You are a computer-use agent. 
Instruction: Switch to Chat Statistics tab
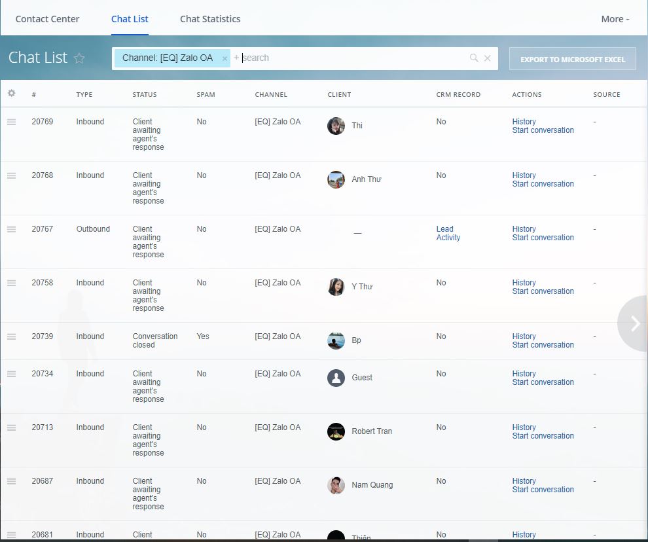pyautogui.click(x=210, y=19)
